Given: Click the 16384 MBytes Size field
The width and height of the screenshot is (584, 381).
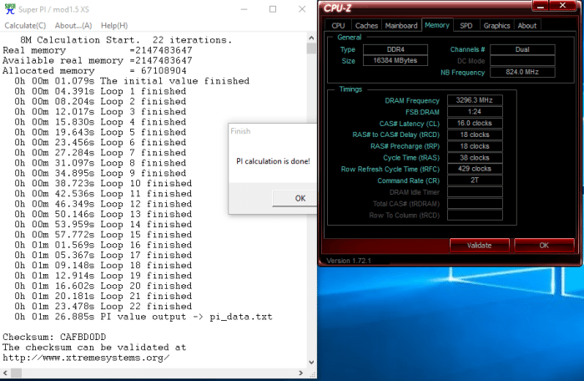Looking at the screenshot, I should (x=395, y=60).
